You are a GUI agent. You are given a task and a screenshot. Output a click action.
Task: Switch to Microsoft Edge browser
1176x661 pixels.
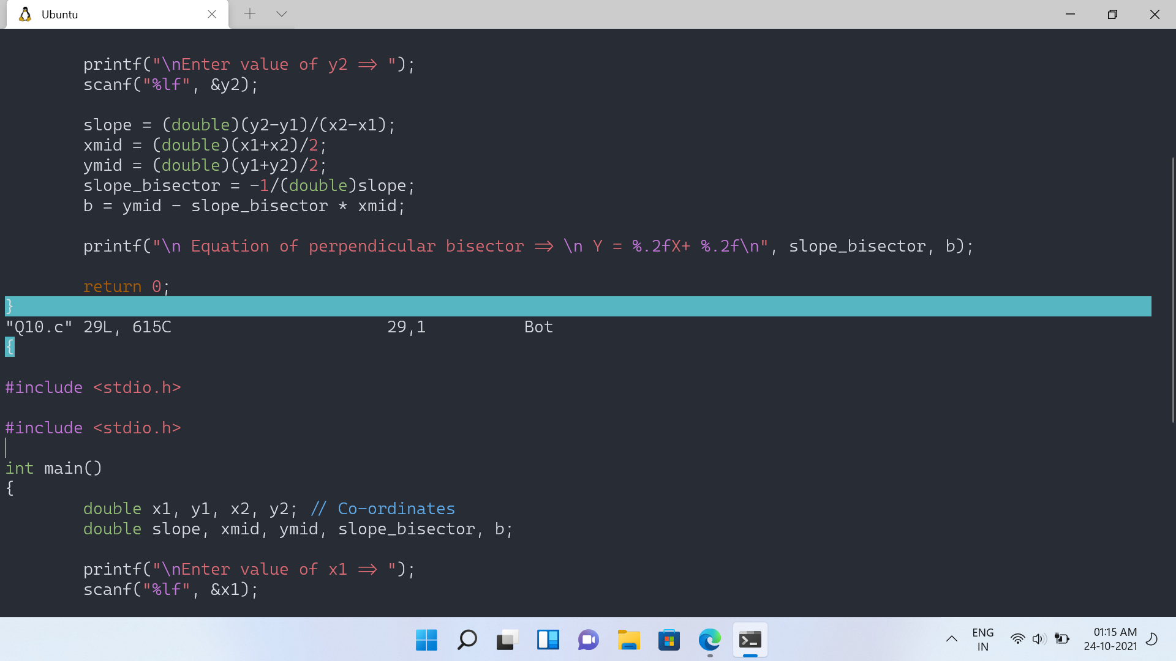(x=709, y=640)
